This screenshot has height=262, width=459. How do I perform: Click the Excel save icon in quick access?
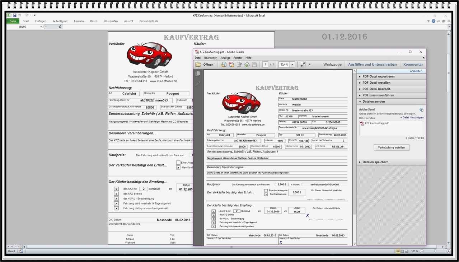pyautogui.click(x=15, y=15)
